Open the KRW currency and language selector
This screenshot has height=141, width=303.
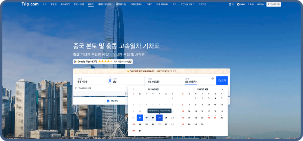[241, 4]
